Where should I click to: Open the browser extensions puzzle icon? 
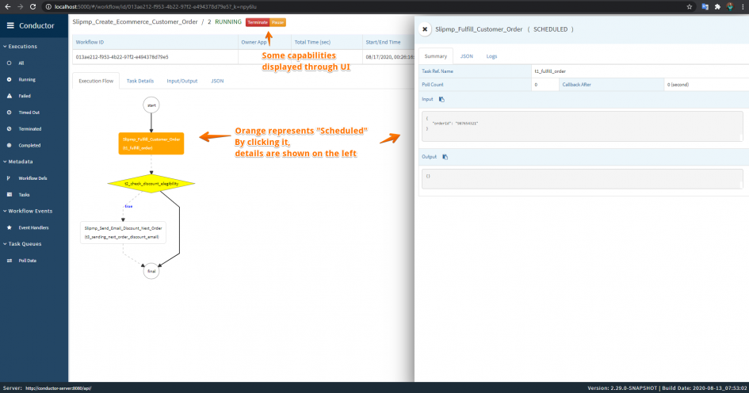[x=717, y=6]
